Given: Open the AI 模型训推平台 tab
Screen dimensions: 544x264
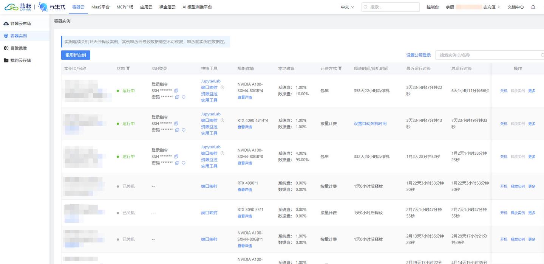Looking at the screenshot, I should (197, 7).
